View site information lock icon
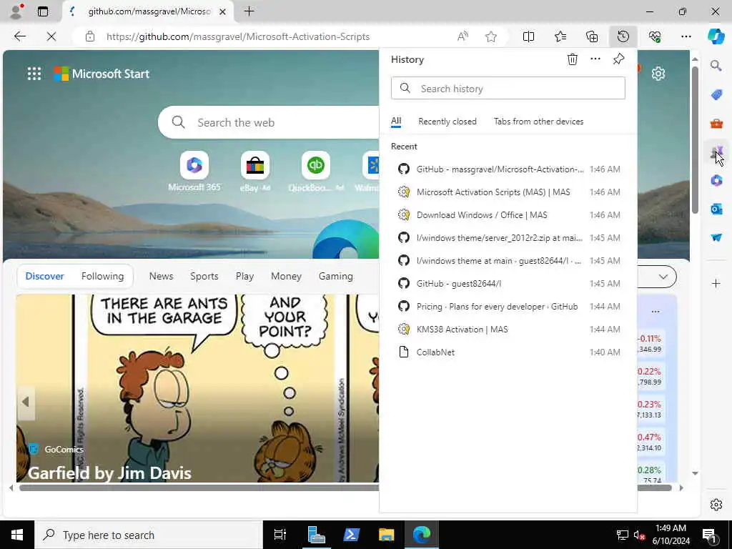Viewport: 732px width, 549px height. click(90, 36)
